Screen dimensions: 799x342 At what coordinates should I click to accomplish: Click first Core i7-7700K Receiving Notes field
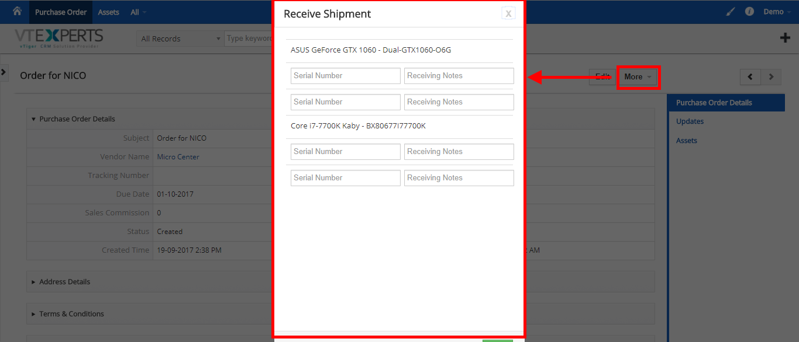[459, 152]
